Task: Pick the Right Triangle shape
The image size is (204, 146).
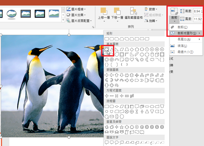Action: pyautogui.click(x=117, y=49)
